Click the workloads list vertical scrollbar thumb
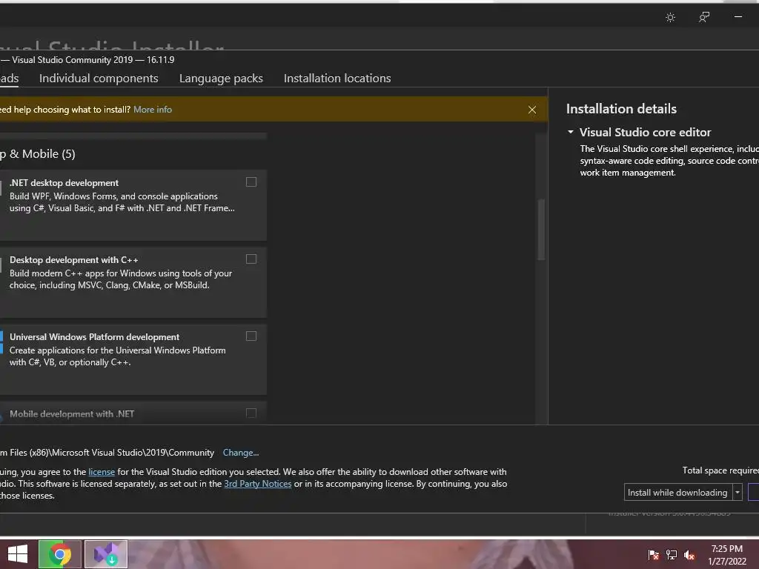Viewport: 759px width, 569px height. pos(541,230)
